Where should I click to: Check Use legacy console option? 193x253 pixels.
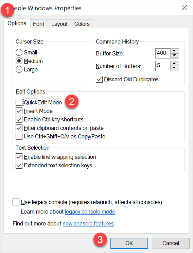pos(16,202)
